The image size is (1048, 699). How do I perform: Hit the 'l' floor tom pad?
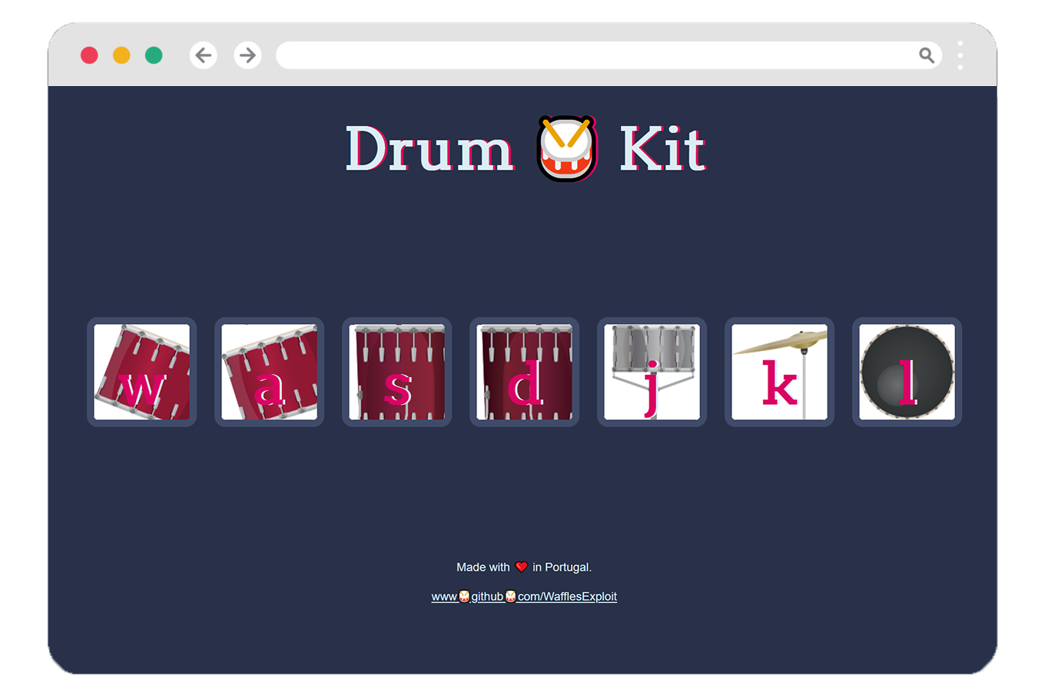(x=907, y=372)
